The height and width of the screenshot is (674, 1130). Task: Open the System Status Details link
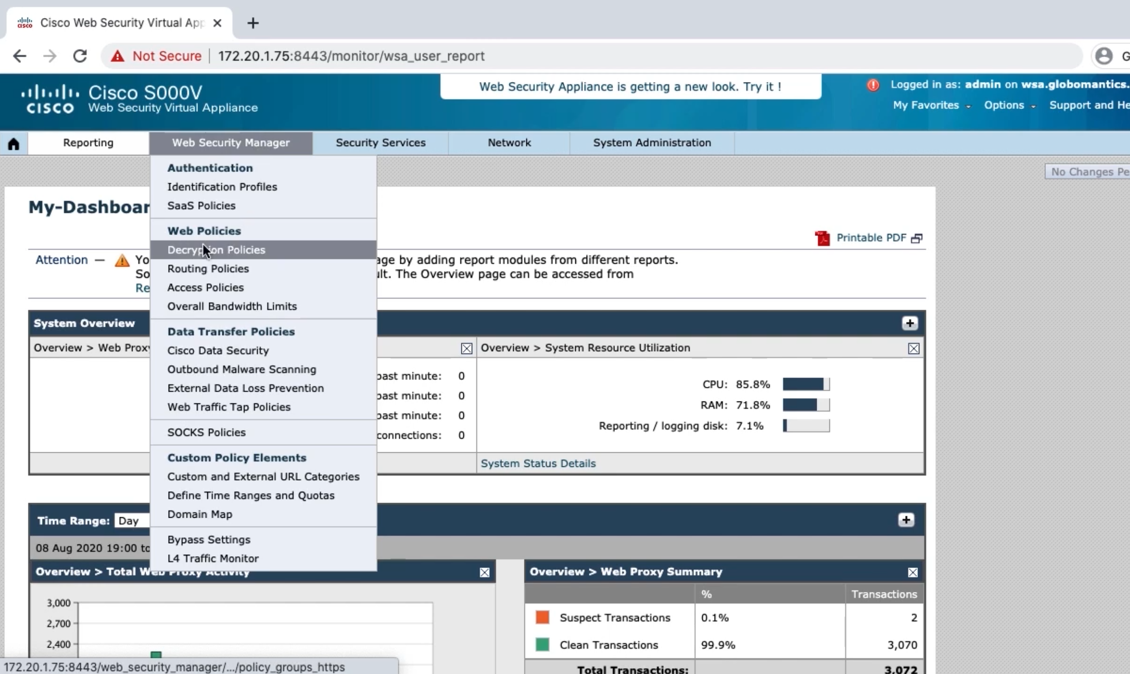coord(538,463)
